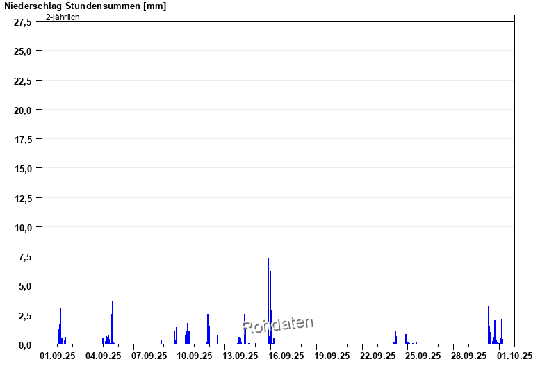Select the 20,0 y-axis label

(x=23, y=110)
